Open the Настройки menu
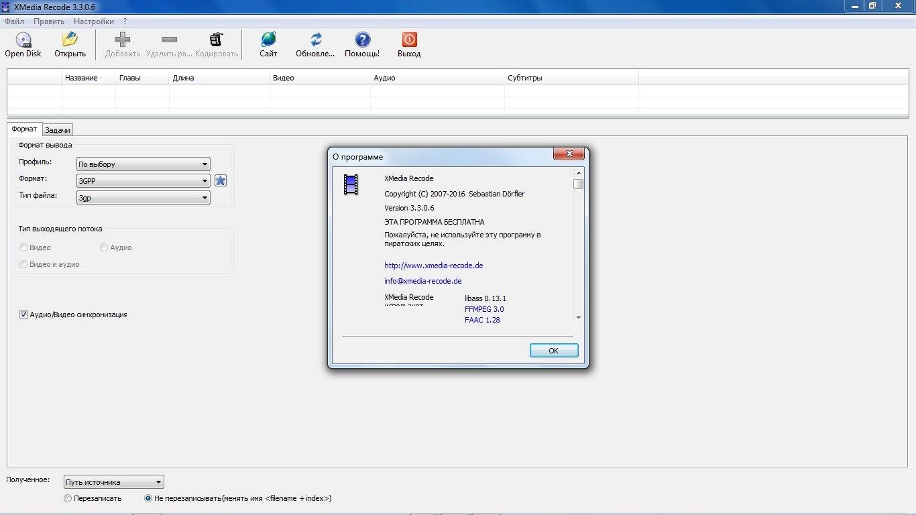Viewport: 916px width, 515px height. [x=94, y=21]
